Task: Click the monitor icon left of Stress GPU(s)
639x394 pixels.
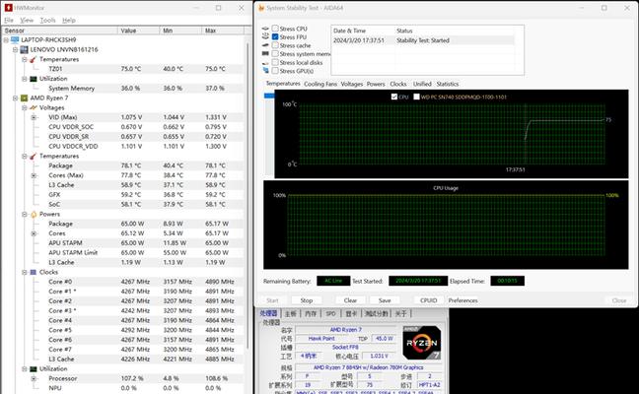Action: (265, 71)
